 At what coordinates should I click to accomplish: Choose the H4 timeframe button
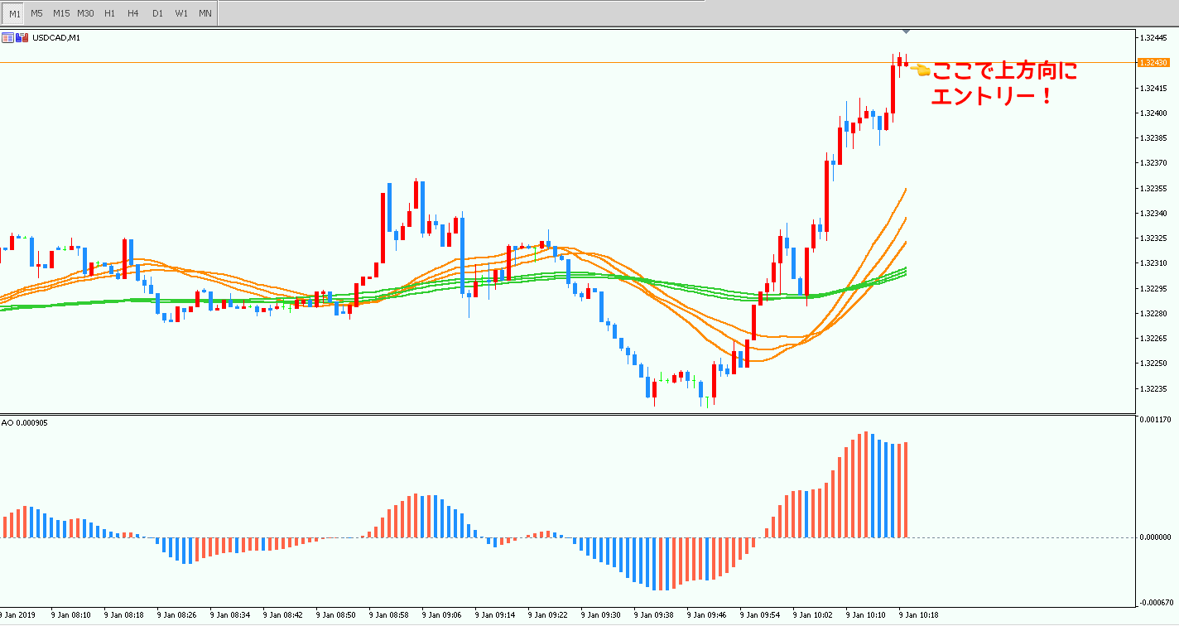(x=132, y=13)
